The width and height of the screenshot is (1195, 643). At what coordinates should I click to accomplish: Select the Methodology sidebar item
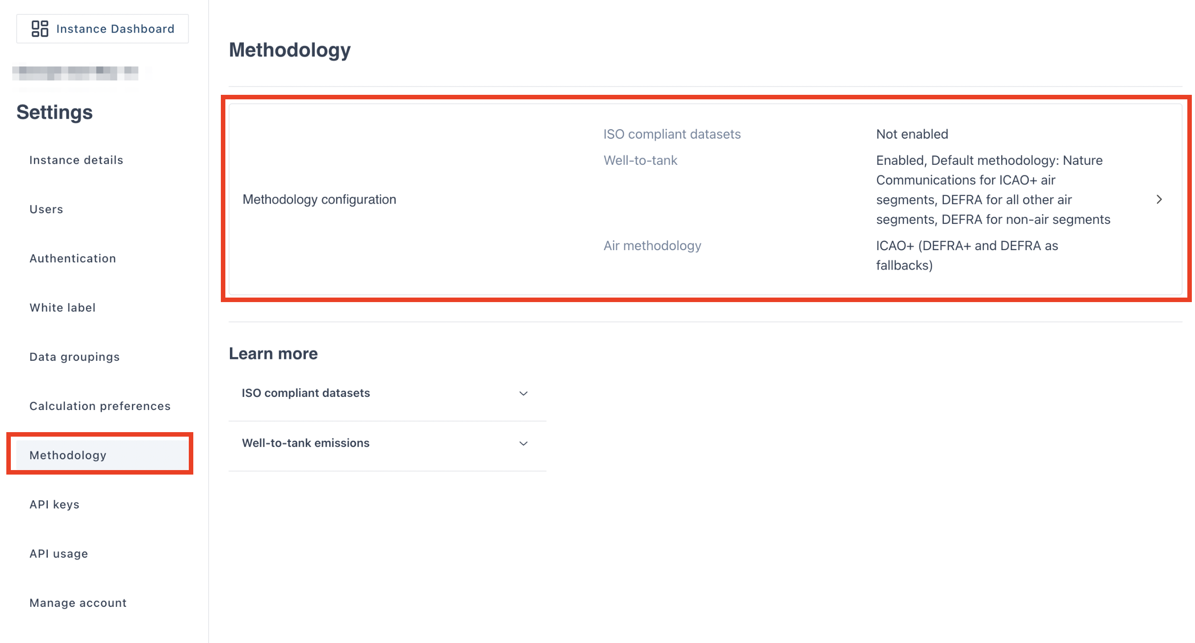[x=68, y=455]
